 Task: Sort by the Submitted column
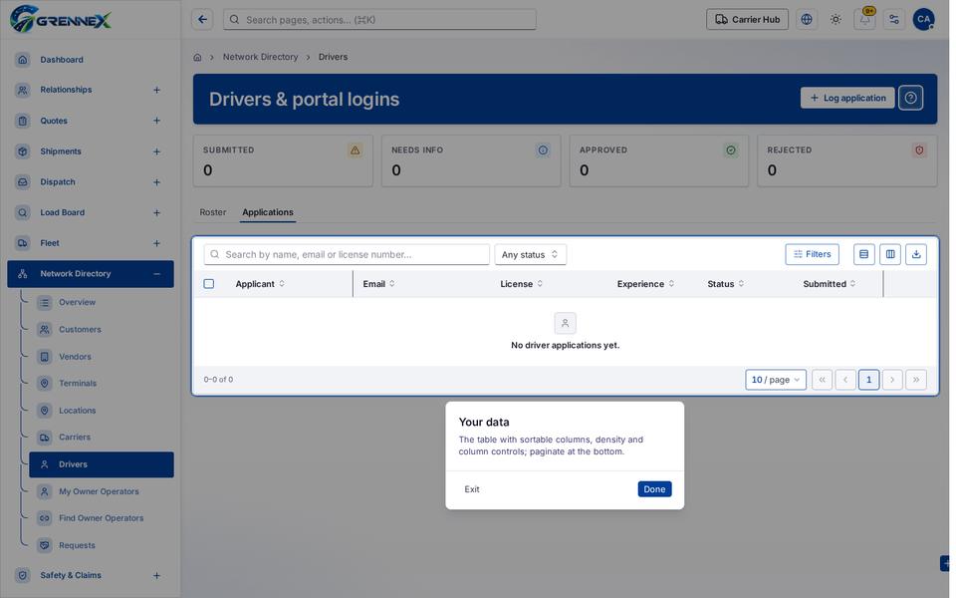830,284
